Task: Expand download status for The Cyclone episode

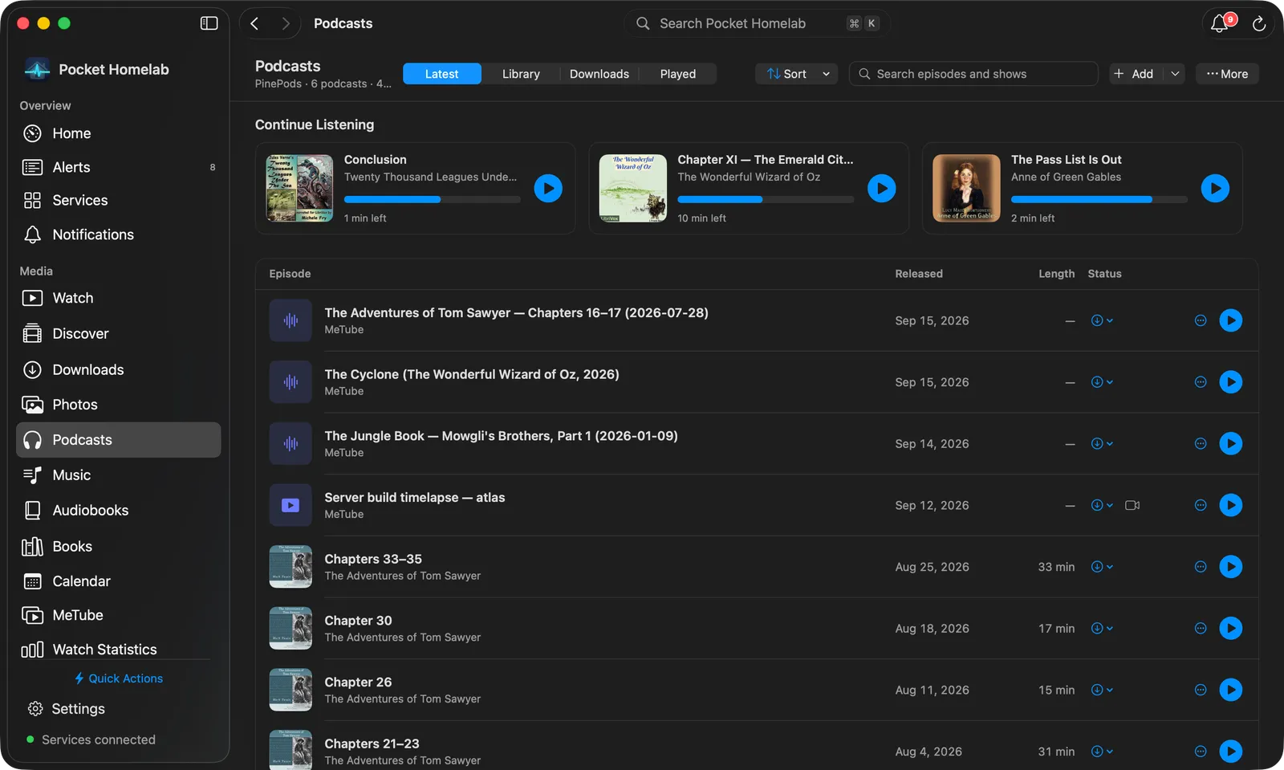Action: [1102, 382]
